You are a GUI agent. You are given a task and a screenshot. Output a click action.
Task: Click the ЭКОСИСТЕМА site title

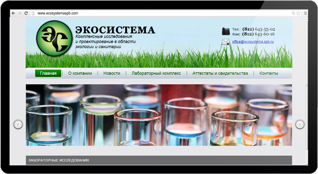(115, 30)
